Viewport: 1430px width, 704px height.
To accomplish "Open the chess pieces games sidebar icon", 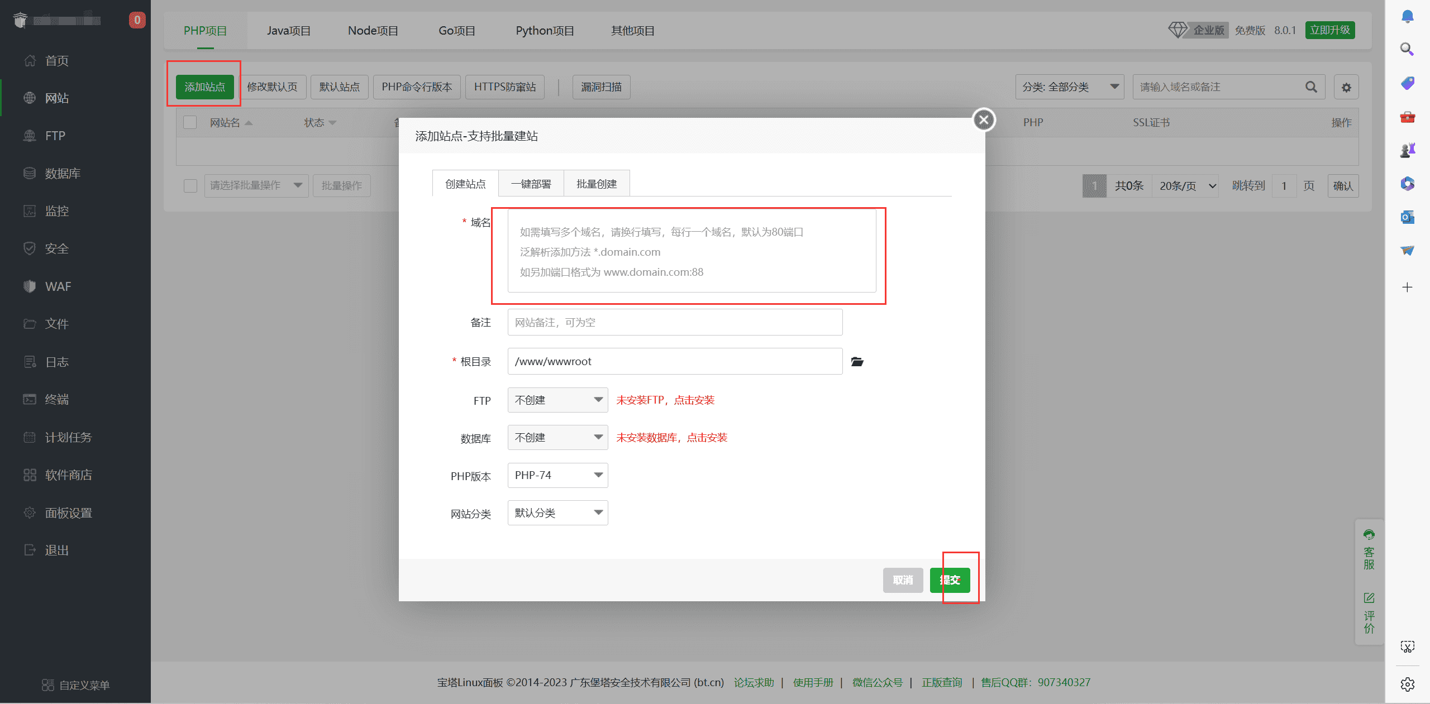I will click(x=1407, y=150).
